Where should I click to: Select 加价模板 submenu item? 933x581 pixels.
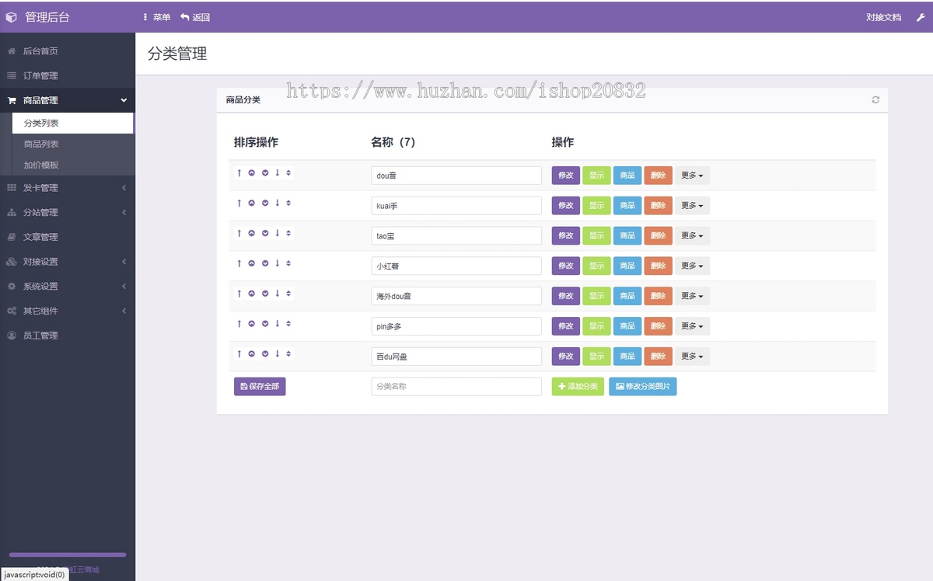(73, 165)
